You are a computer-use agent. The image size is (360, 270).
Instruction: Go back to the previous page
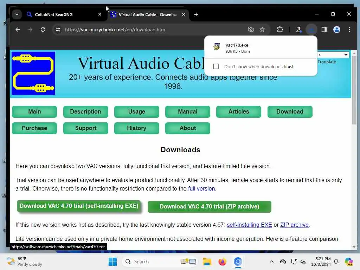point(18,30)
